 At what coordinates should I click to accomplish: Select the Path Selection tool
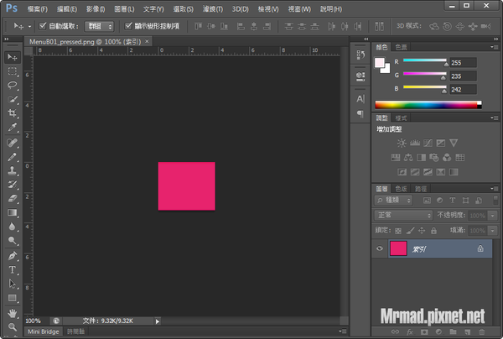tap(13, 284)
